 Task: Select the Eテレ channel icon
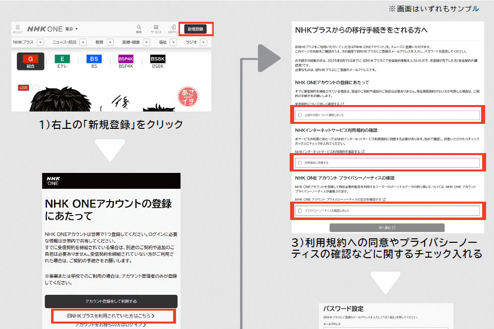point(62,61)
